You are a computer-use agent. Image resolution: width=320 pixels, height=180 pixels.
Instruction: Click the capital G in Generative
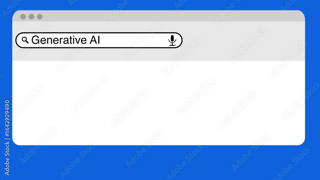[35, 40]
